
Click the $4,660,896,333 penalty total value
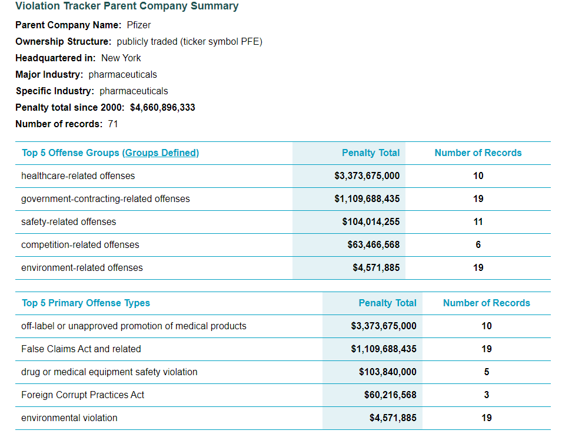[x=162, y=108]
